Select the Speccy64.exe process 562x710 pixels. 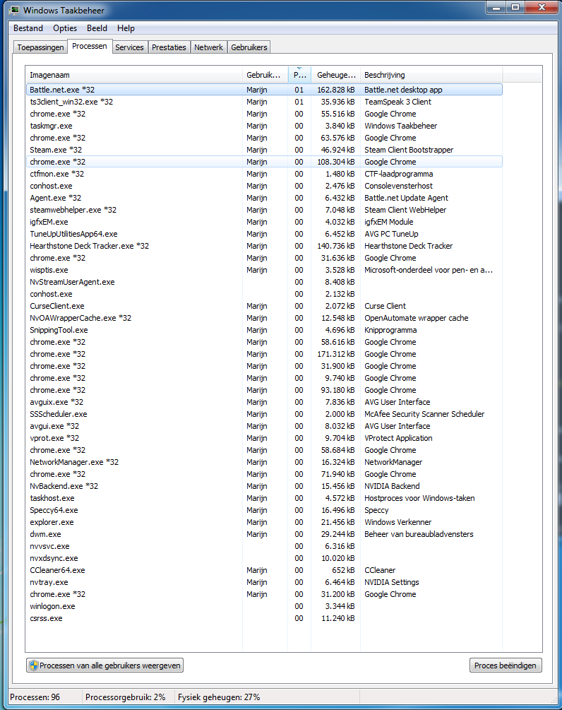point(264,510)
